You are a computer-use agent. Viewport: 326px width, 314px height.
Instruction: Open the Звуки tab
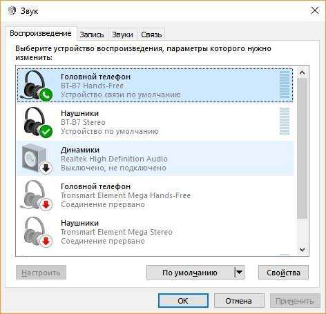click(122, 35)
